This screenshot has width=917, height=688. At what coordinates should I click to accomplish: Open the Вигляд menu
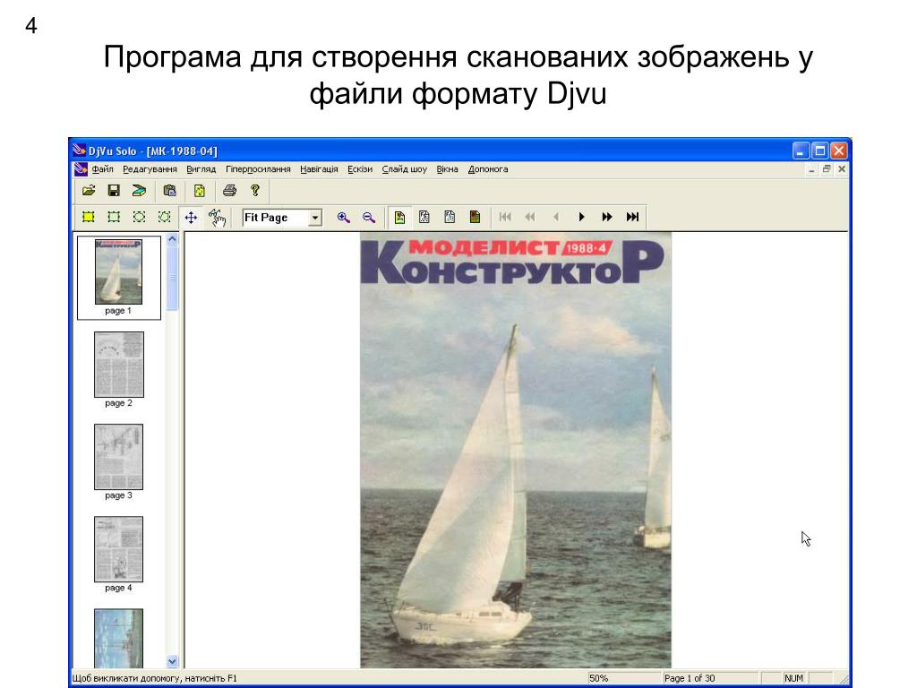tap(201, 169)
